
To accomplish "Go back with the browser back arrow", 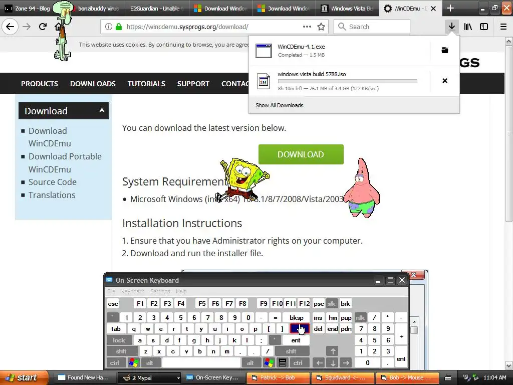I will (10, 27).
